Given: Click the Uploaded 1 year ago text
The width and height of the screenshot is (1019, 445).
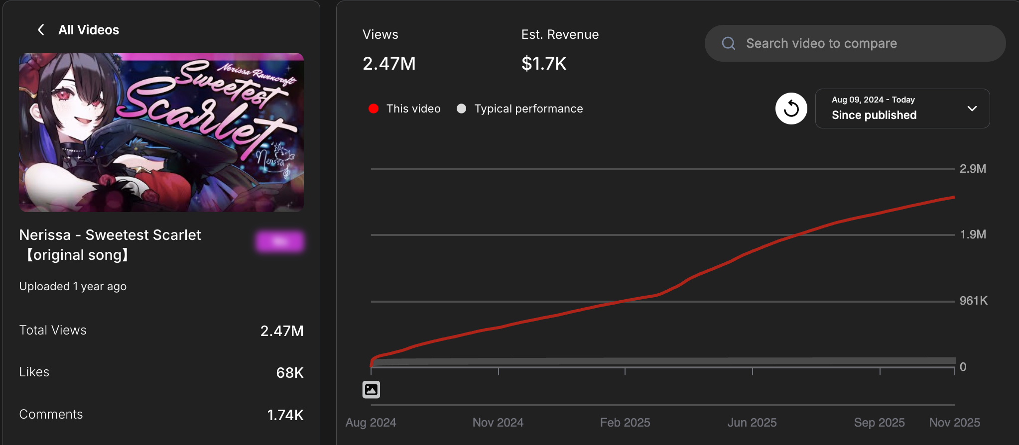Looking at the screenshot, I should click(x=73, y=286).
